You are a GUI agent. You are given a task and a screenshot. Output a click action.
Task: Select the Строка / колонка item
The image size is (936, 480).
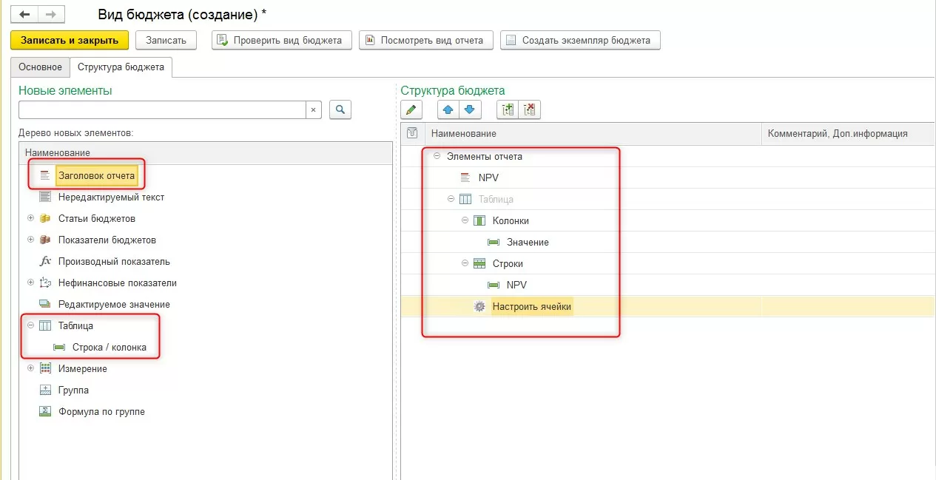click(x=110, y=347)
